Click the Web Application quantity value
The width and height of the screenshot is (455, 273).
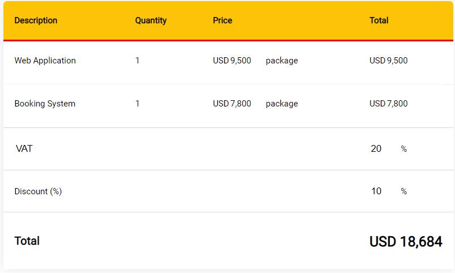pos(137,61)
